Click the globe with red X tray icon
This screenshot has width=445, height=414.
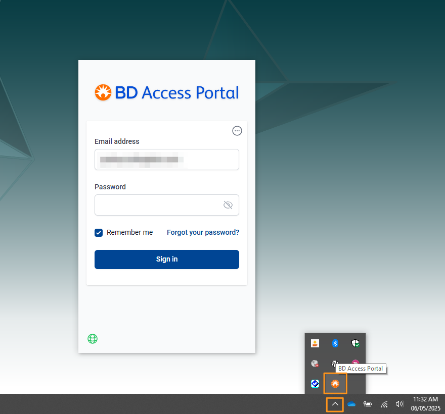pos(315,364)
